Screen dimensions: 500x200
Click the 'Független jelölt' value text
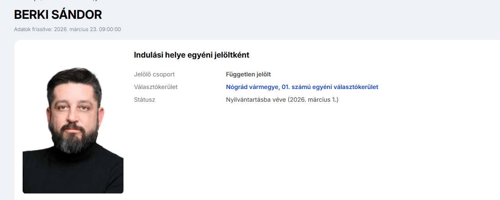(x=248, y=74)
